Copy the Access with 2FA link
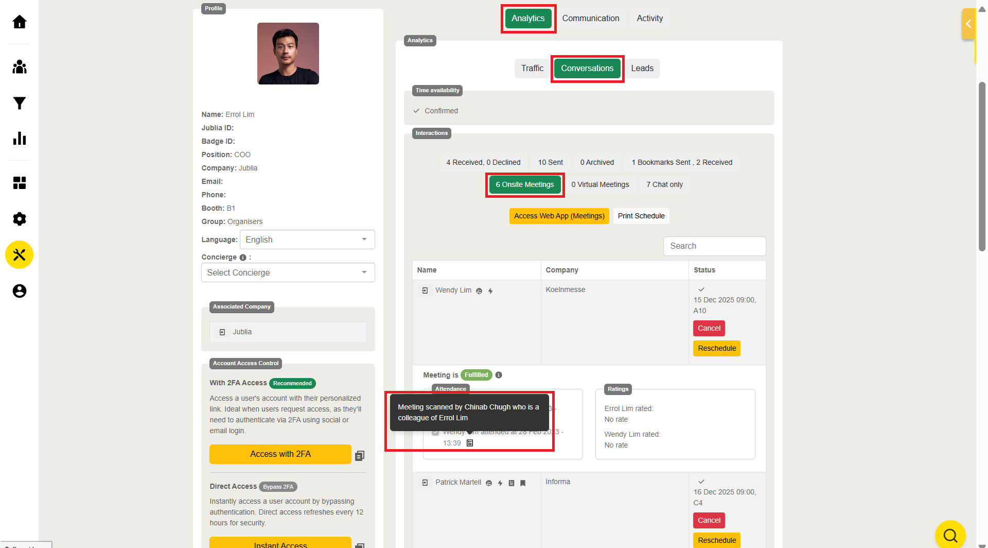The height and width of the screenshot is (548, 988). pyautogui.click(x=360, y=455)
